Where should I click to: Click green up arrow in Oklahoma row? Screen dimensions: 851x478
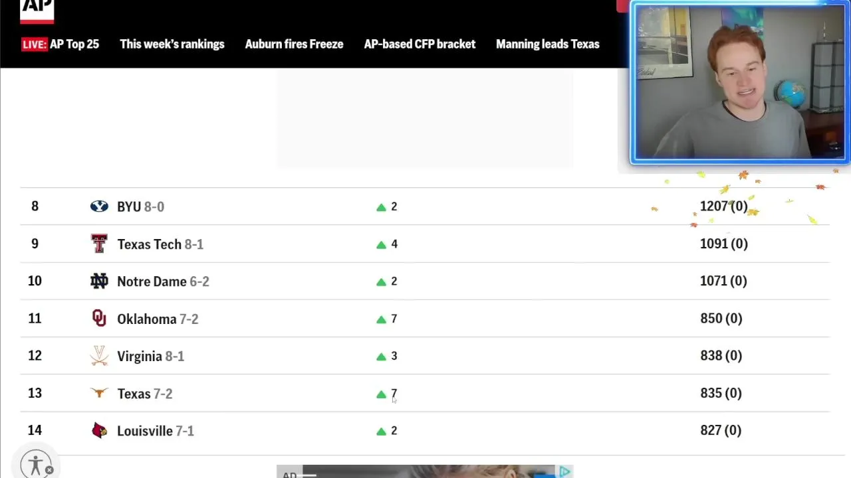pyautogui.click(x=381, y=319)
